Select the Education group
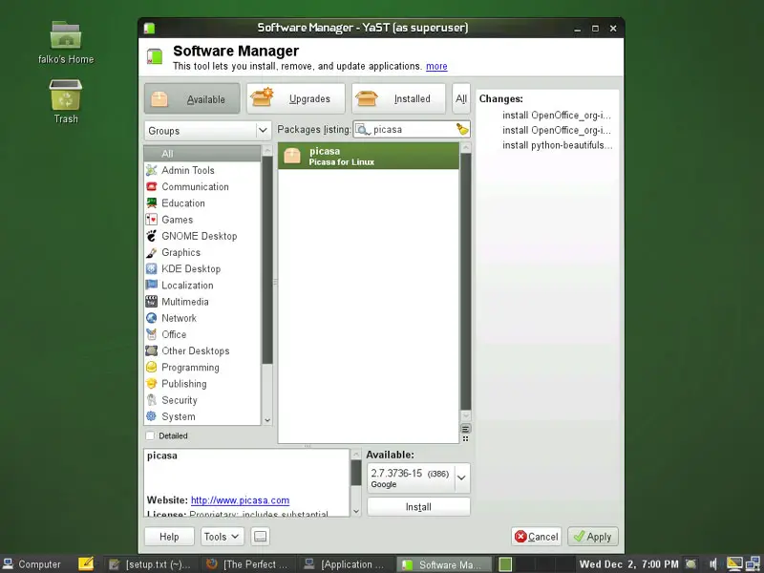Viewport: 764px width, 573px height. click(x=202, y=203)
